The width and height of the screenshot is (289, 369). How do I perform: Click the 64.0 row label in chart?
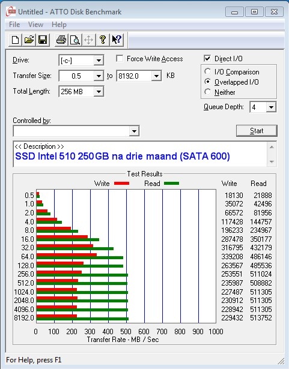tap(28, 257)
